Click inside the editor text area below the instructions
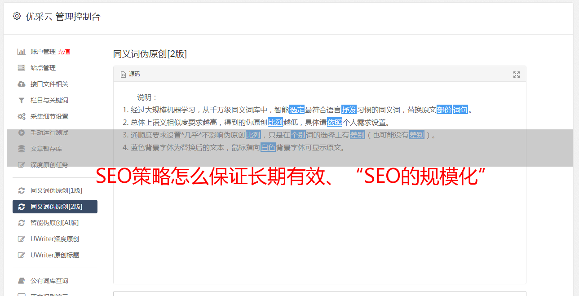This screenshot has height=296, width=579. coord(319,225)
